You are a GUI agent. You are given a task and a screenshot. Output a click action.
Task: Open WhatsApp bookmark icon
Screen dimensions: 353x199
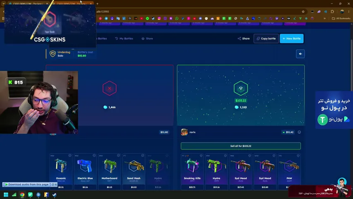click(177, 19)
